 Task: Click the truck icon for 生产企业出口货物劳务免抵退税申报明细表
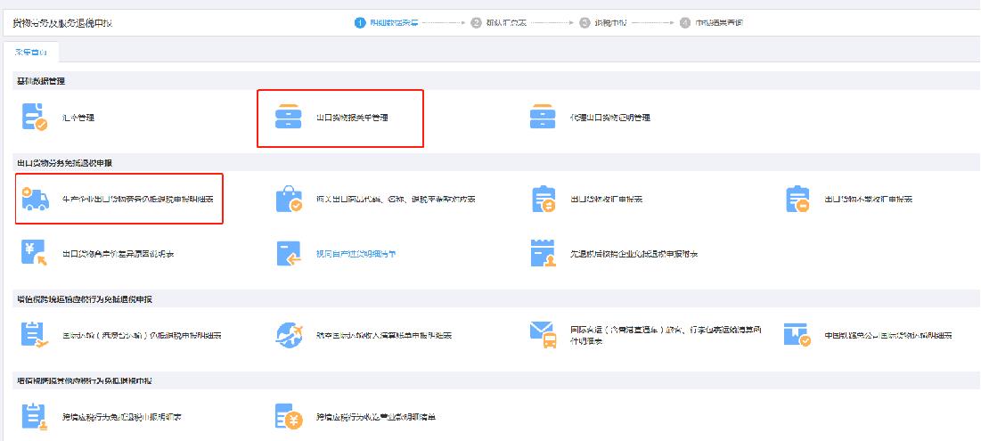(35, 199)
